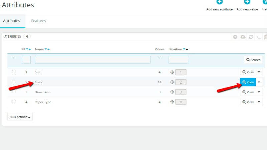267x150 pixels.
Task: Tick the checkbox for Paper Type row
Action: (x=14, y=102)
